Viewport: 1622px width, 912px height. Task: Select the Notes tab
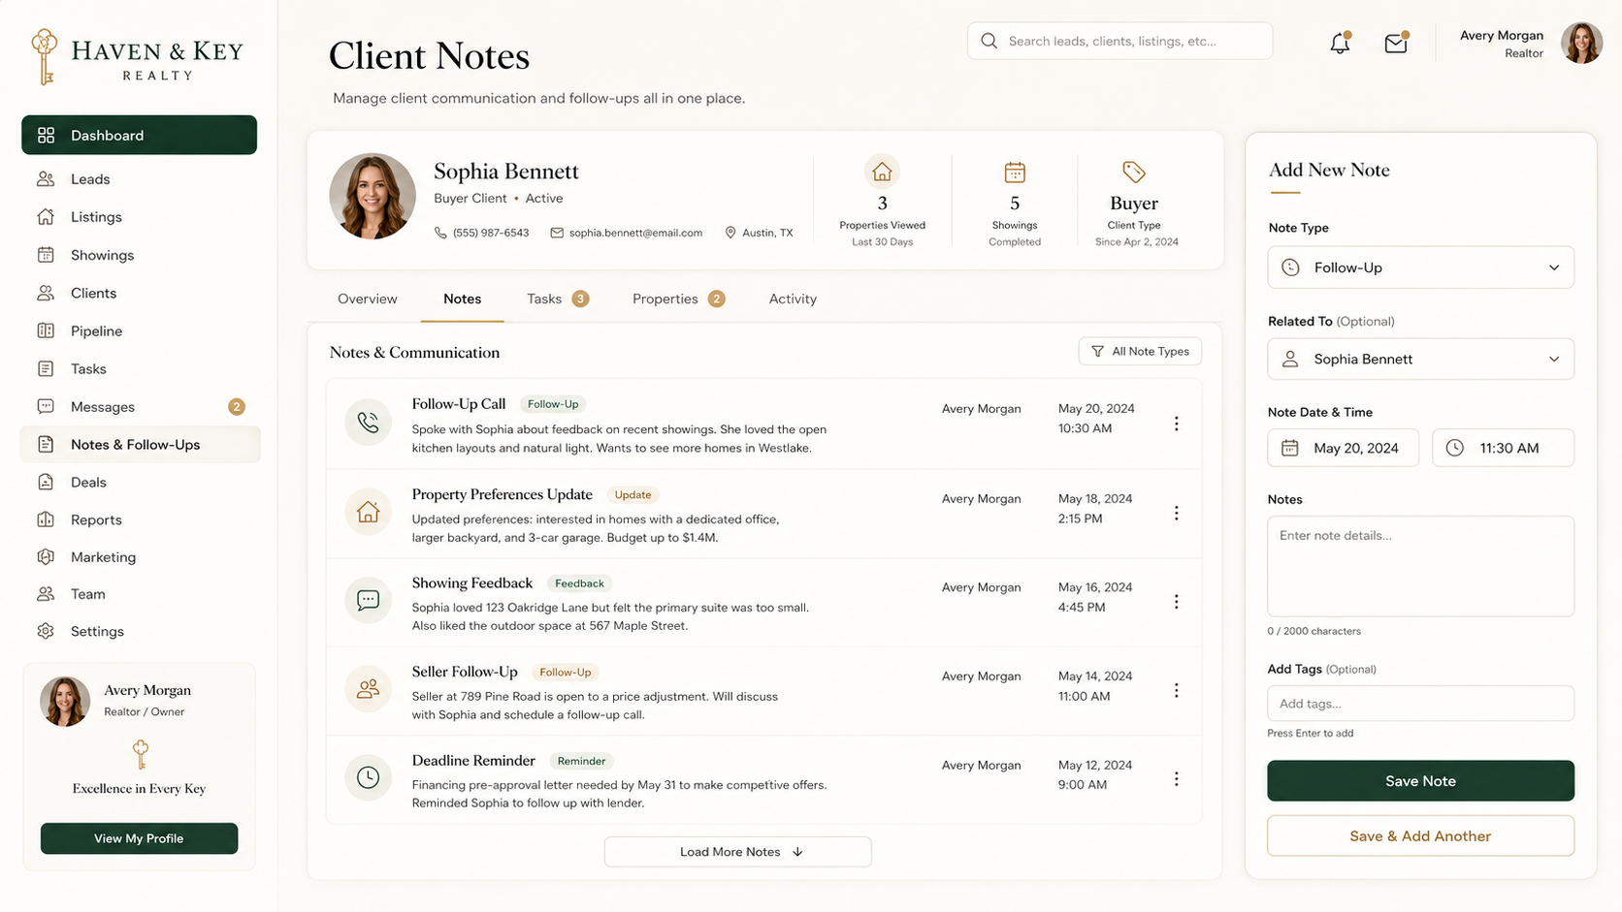tap(462, 299)
